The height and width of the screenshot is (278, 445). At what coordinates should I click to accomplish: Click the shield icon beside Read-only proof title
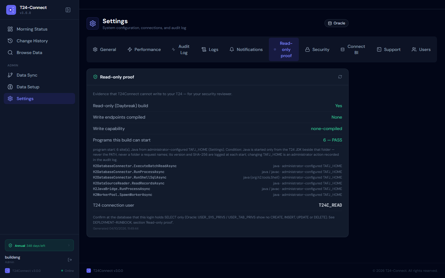tap(95, 77)
